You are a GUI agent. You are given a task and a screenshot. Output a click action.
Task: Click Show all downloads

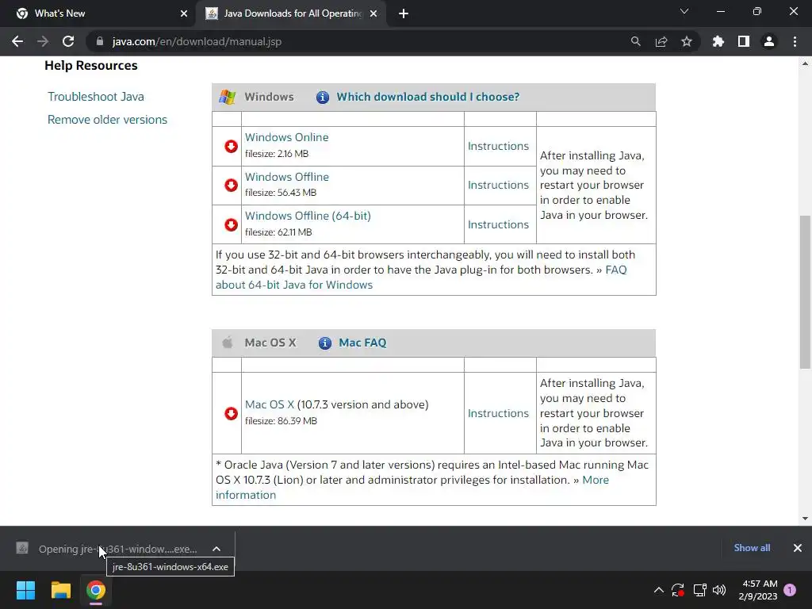tap(752, 548)
